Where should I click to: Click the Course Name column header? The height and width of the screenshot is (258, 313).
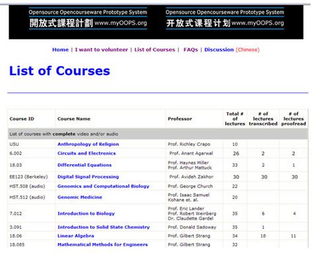click(x=74, y=119)
